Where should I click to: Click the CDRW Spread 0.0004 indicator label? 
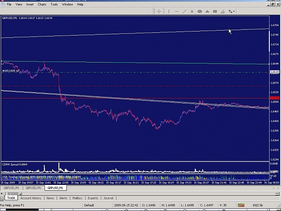(14, 164)
